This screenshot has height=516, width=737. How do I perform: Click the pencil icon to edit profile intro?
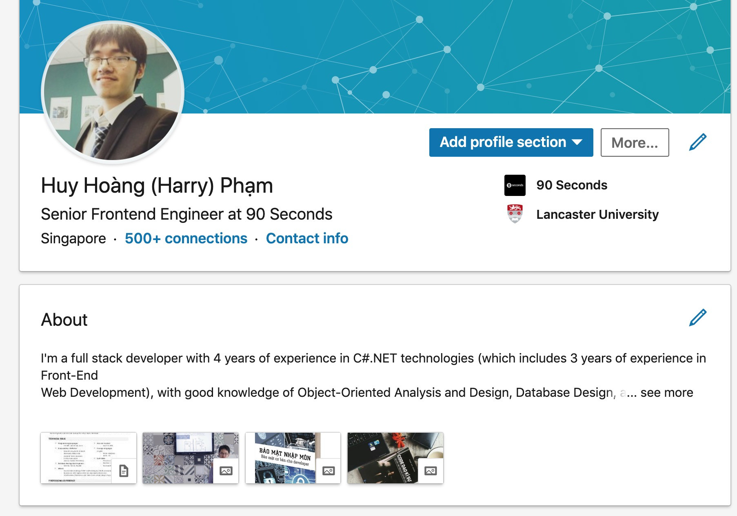click(x=697, y=142)
